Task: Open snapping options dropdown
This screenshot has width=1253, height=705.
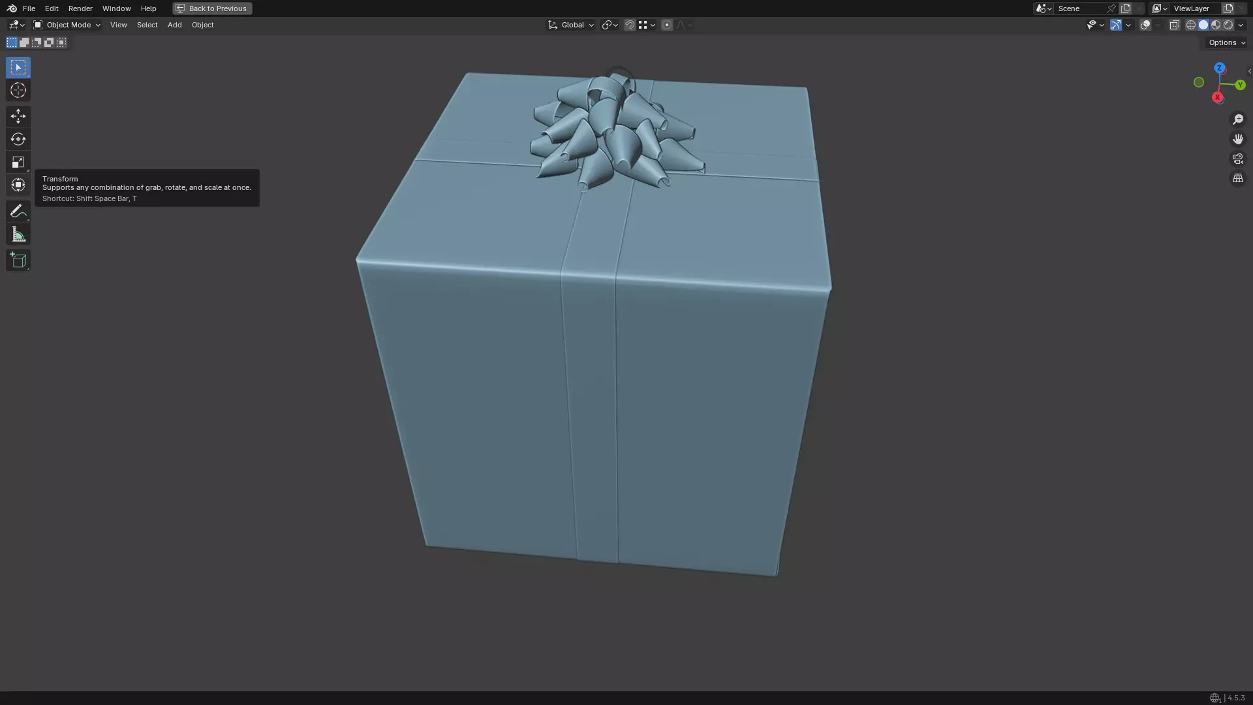Action: click(647, 25)
